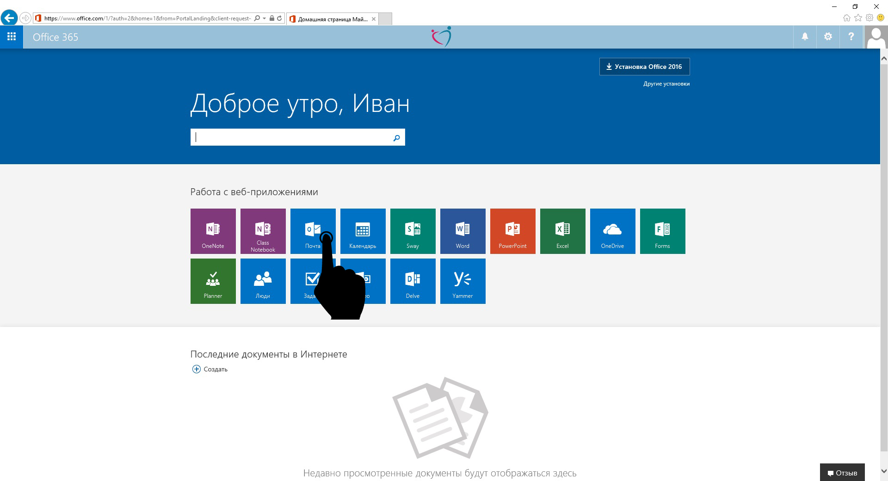This screenshot has height=481, width=888.
Task: Click the search magnifier icon in search box
Action: (396, 137)
